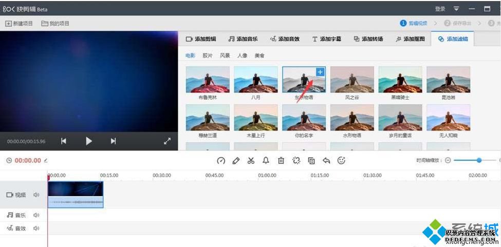This screenshot has height=247, width=501.
Task: Select the 胶片 filter category
Action: click(x=208, y=55)
